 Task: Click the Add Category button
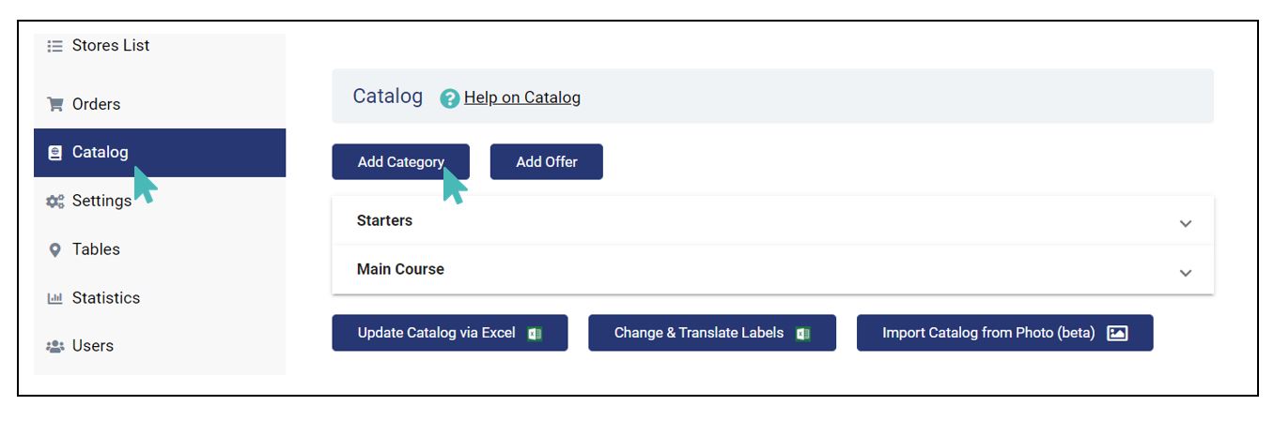pyautogui.click(x=400, y=161)
